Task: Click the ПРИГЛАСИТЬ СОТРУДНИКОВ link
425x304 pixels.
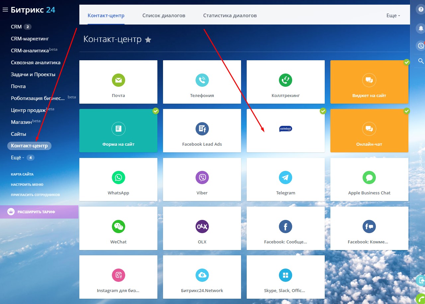Action: pos(36,195)
